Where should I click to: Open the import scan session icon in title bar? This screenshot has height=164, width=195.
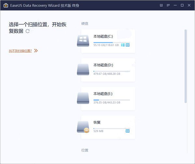(x=161, y=5)
